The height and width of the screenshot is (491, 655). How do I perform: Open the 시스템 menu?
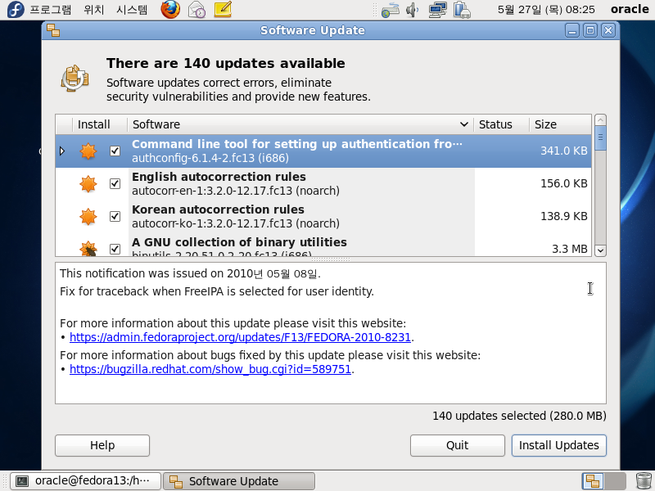(x=132, y=9)
